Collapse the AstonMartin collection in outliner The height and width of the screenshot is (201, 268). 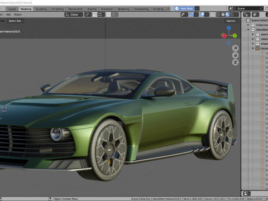(x=248, y=30)
